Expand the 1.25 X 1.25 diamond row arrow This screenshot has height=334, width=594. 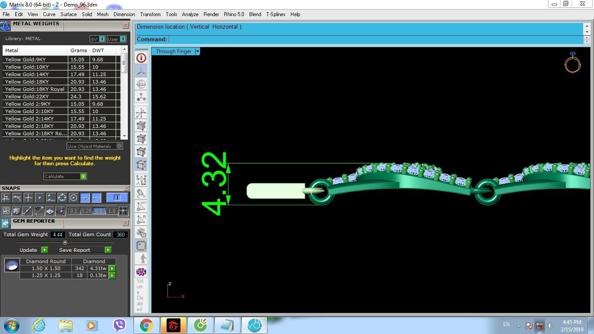112,275
